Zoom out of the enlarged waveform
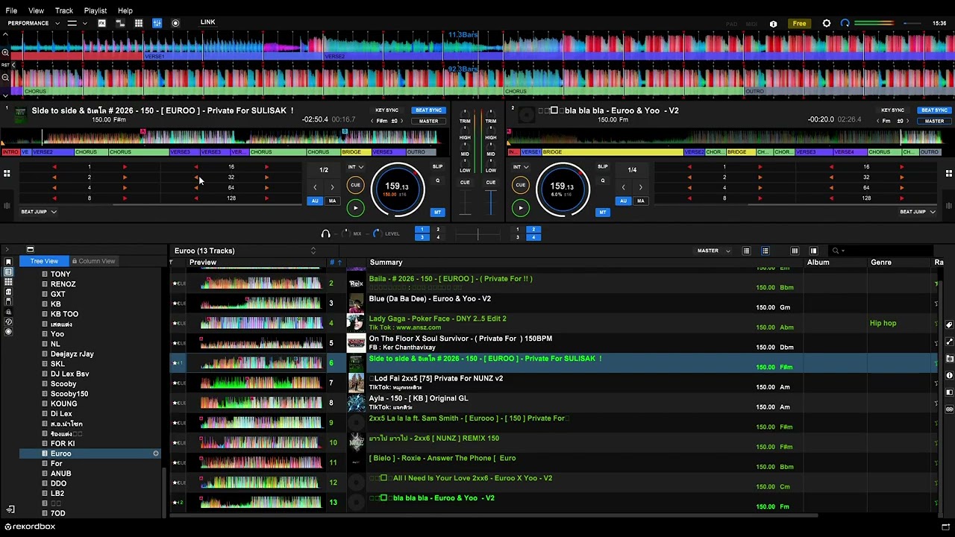 5,78
